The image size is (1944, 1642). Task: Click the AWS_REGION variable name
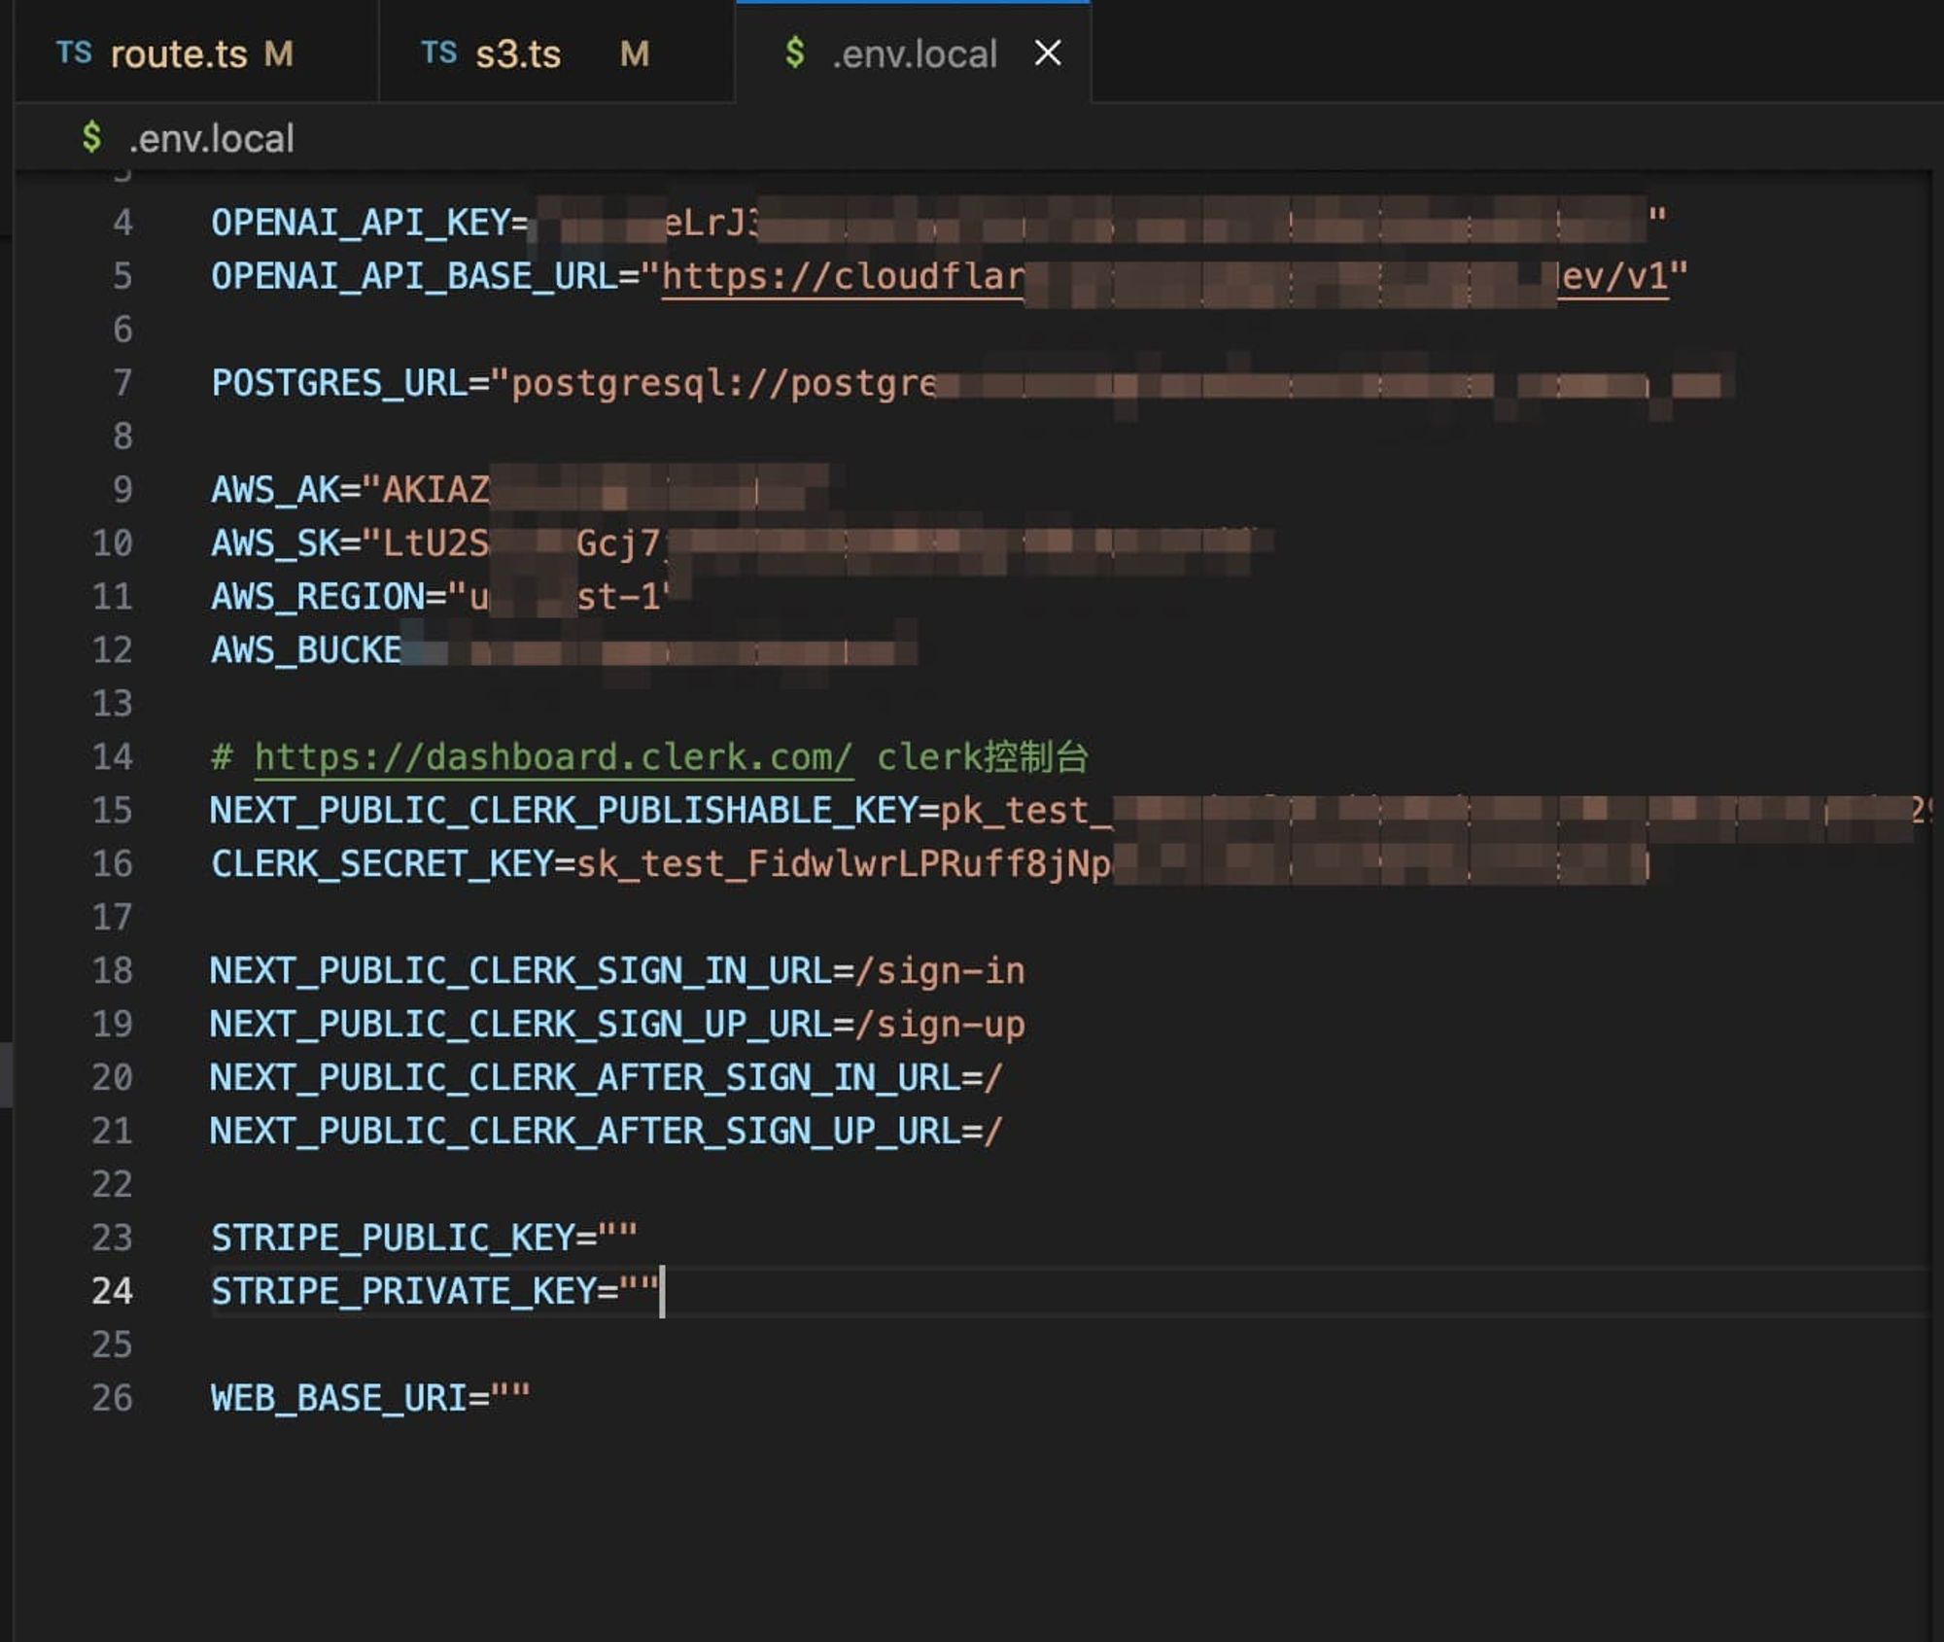[x=318, y=597]
